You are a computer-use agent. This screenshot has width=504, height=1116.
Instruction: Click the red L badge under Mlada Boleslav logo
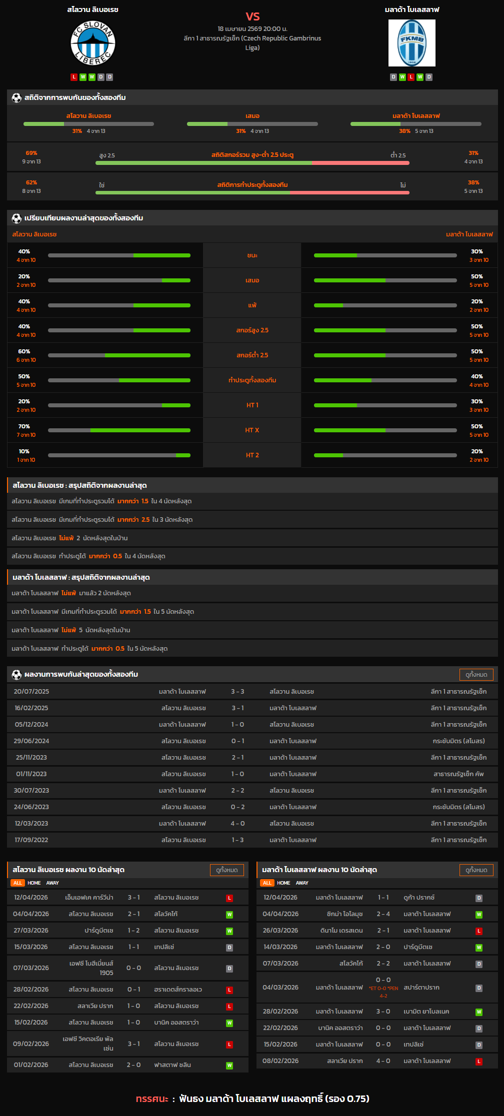411,77
